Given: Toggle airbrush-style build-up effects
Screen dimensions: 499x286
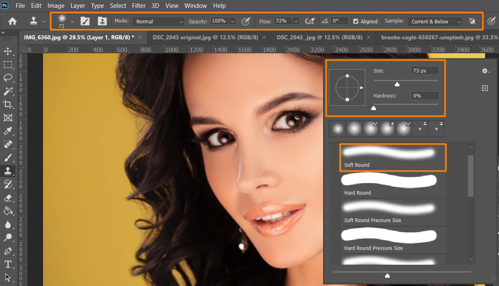Looking at the screenshot, I should click(x=310, y=21).
